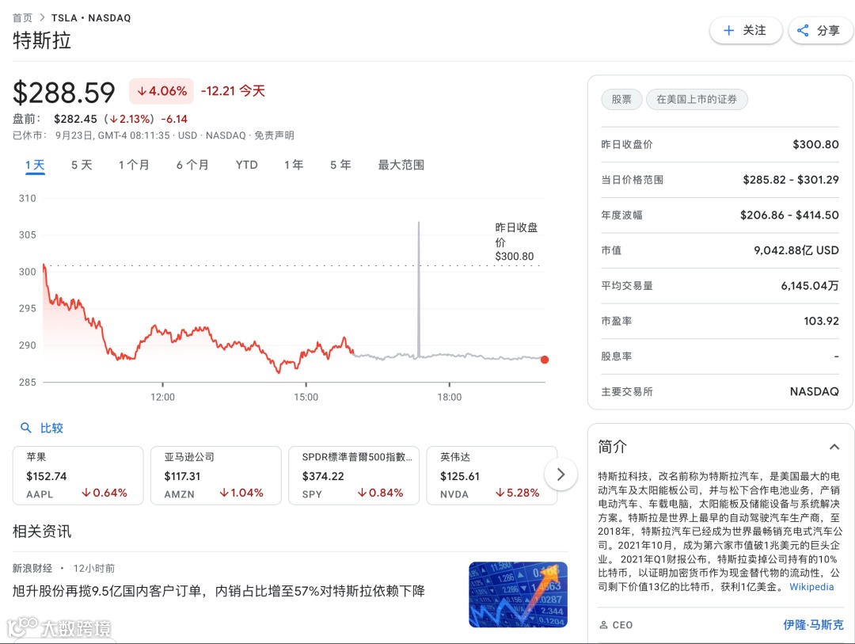Click the magnifier icon next to 比较
Image resolution: width=855 pixels, height=644 pixels.
[x=25, y=428]
